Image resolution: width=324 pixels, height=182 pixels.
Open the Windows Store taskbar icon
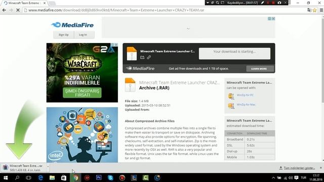pos(64,177)
